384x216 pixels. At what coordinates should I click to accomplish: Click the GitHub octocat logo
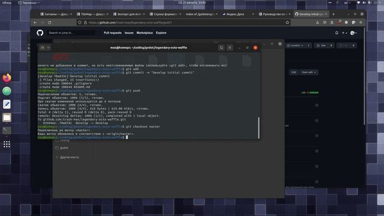(x=40, y=33)
